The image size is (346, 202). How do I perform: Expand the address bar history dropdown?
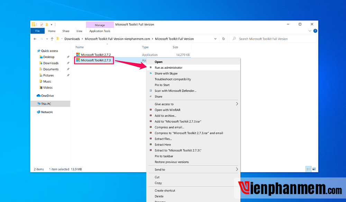[x=216, y=39]
